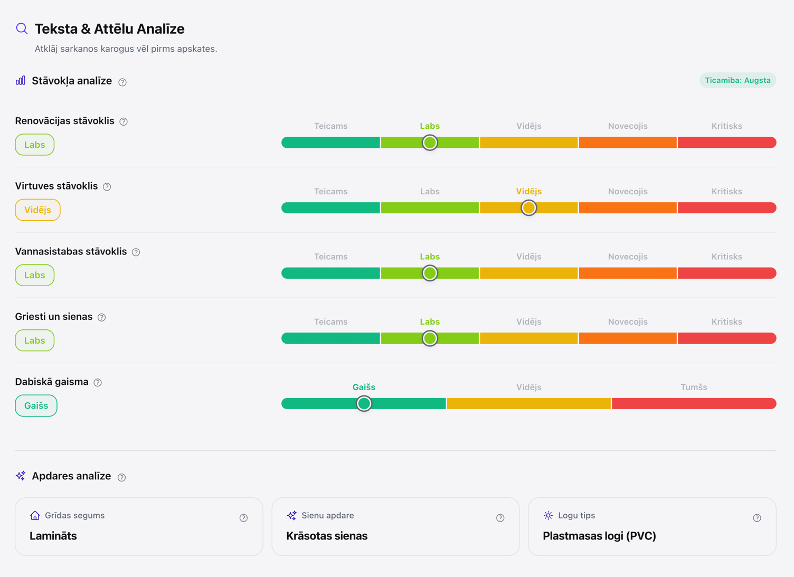Click help icon in Sienu apdare card

(x=500, y=518)
